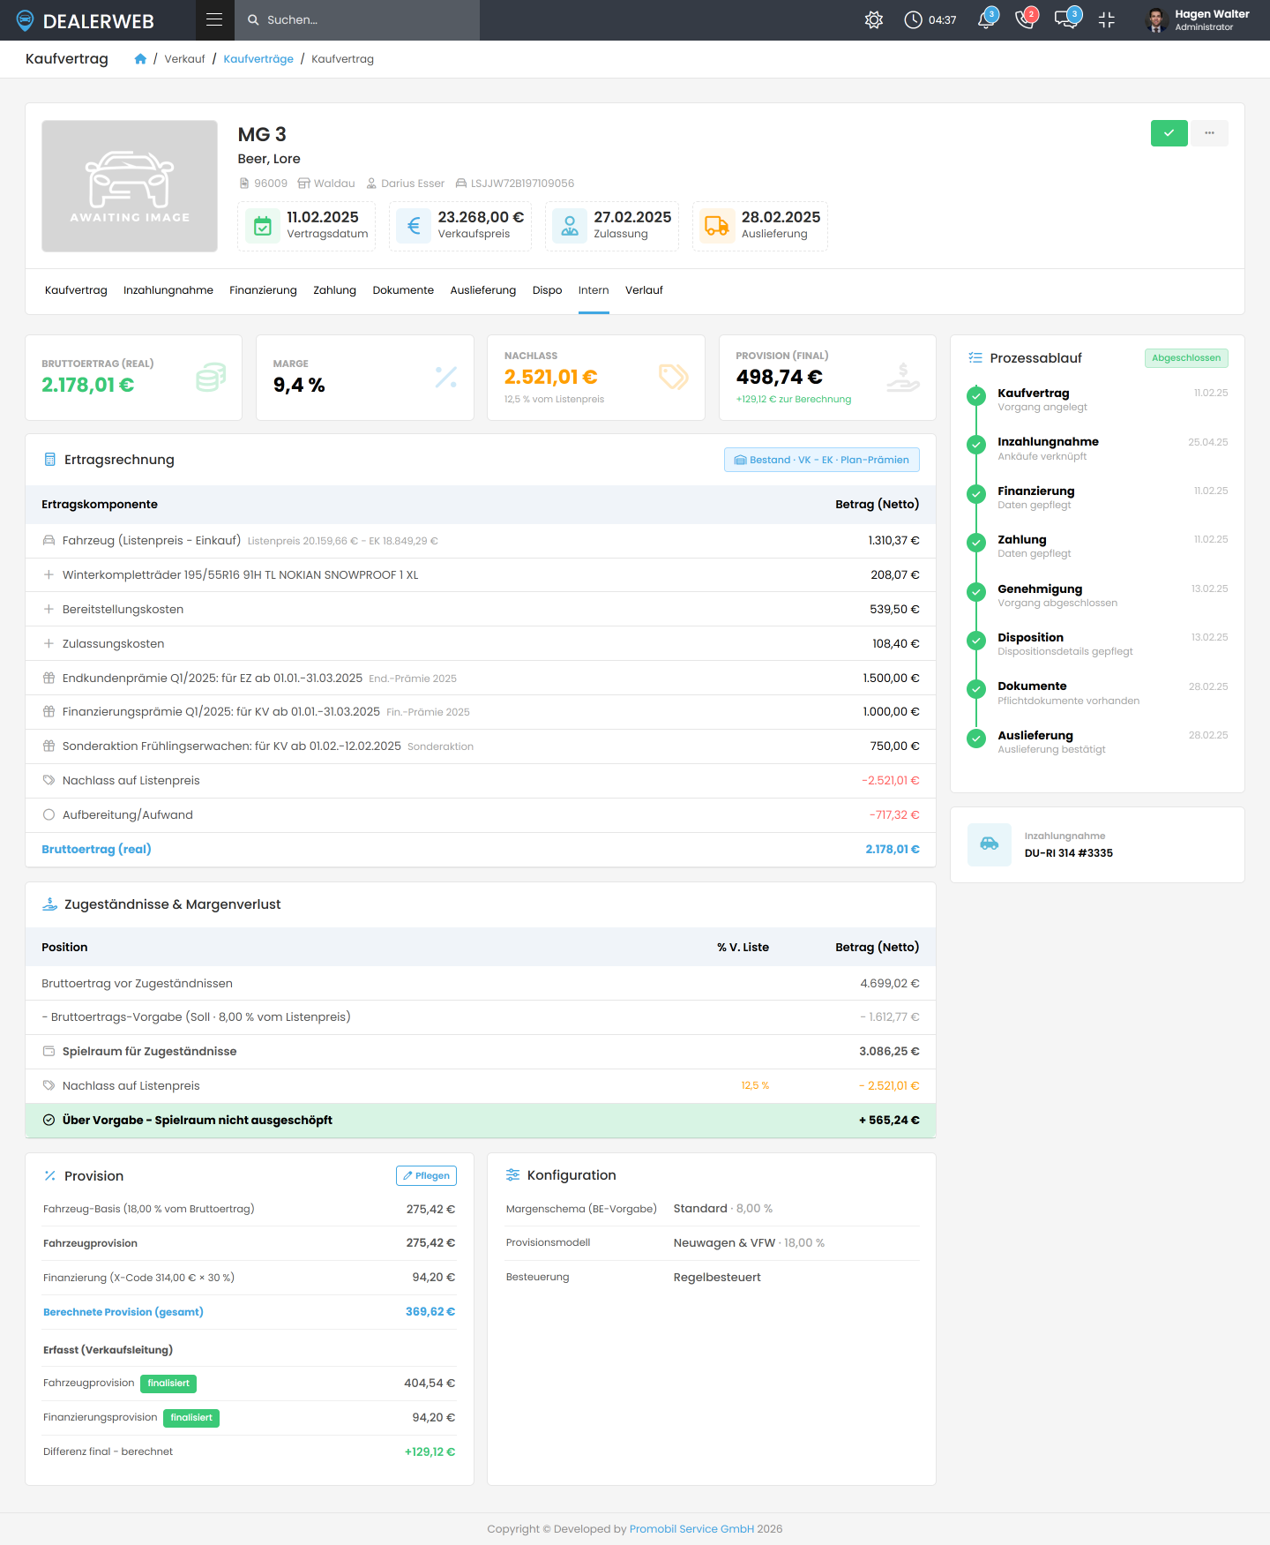1270x1545 pixels.
Task: Open the hamburger sidebar menu
Action: [214, 19]
